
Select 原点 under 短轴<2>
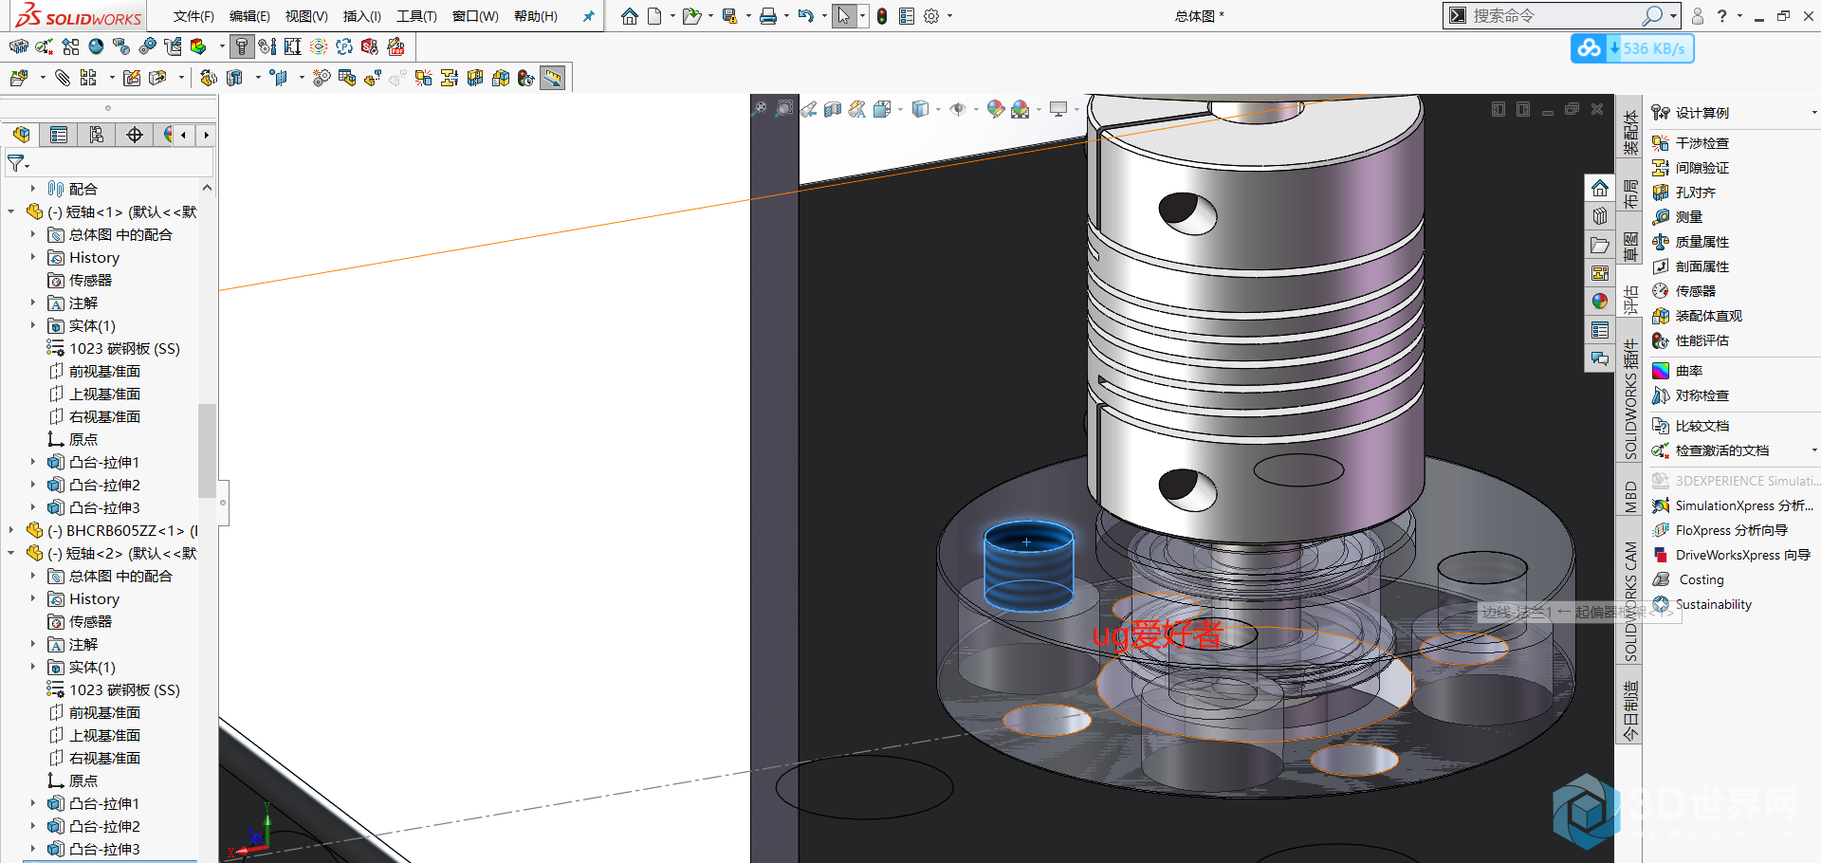73,780
